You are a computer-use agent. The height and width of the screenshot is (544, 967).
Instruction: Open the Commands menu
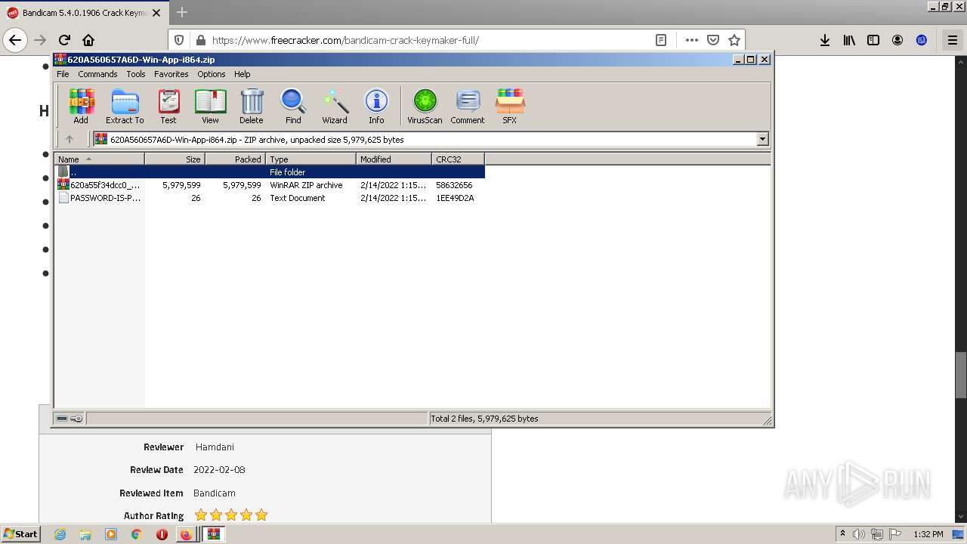(x=97, y=74)
